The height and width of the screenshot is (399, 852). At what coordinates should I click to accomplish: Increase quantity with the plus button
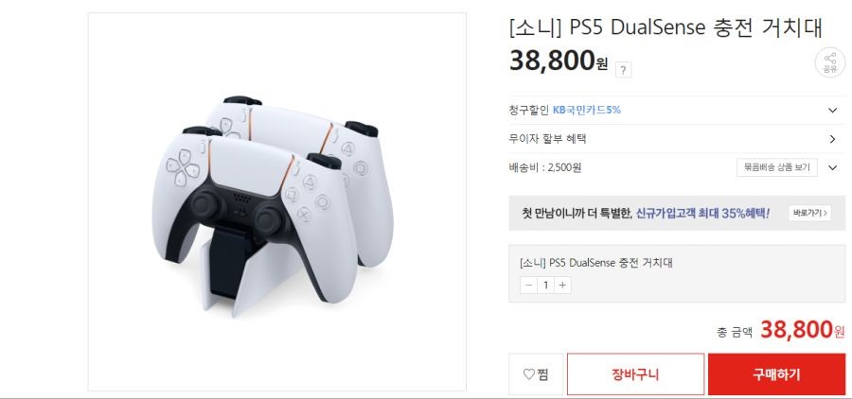(x=562, y=285)
